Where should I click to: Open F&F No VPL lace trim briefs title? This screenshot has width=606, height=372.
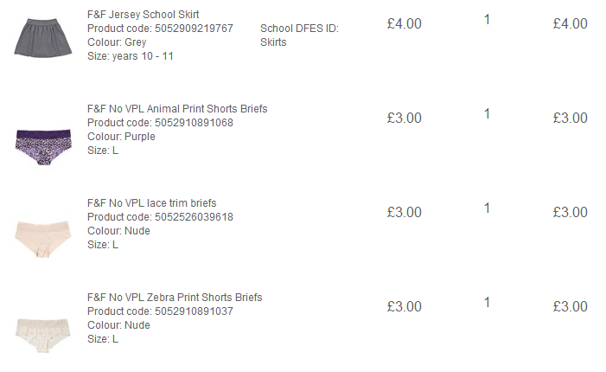[152, 203]
